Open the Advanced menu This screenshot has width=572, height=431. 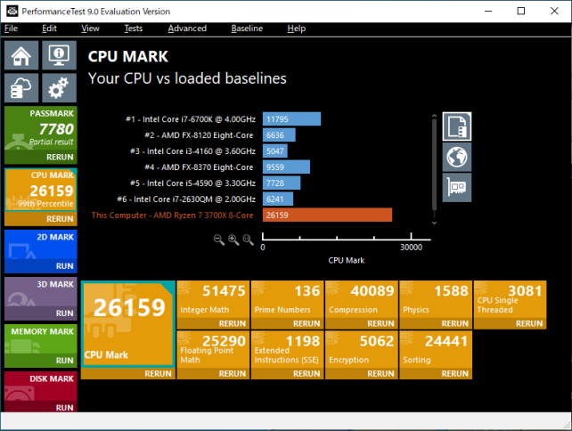[187, 28]
